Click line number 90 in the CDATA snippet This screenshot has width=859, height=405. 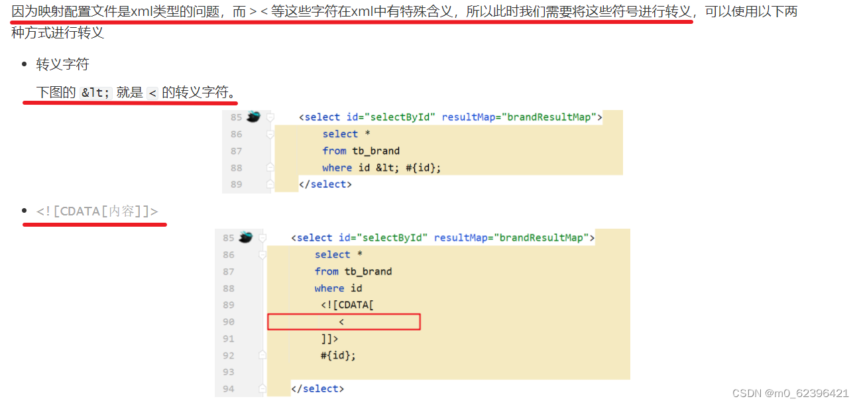[x=229, y=321]
